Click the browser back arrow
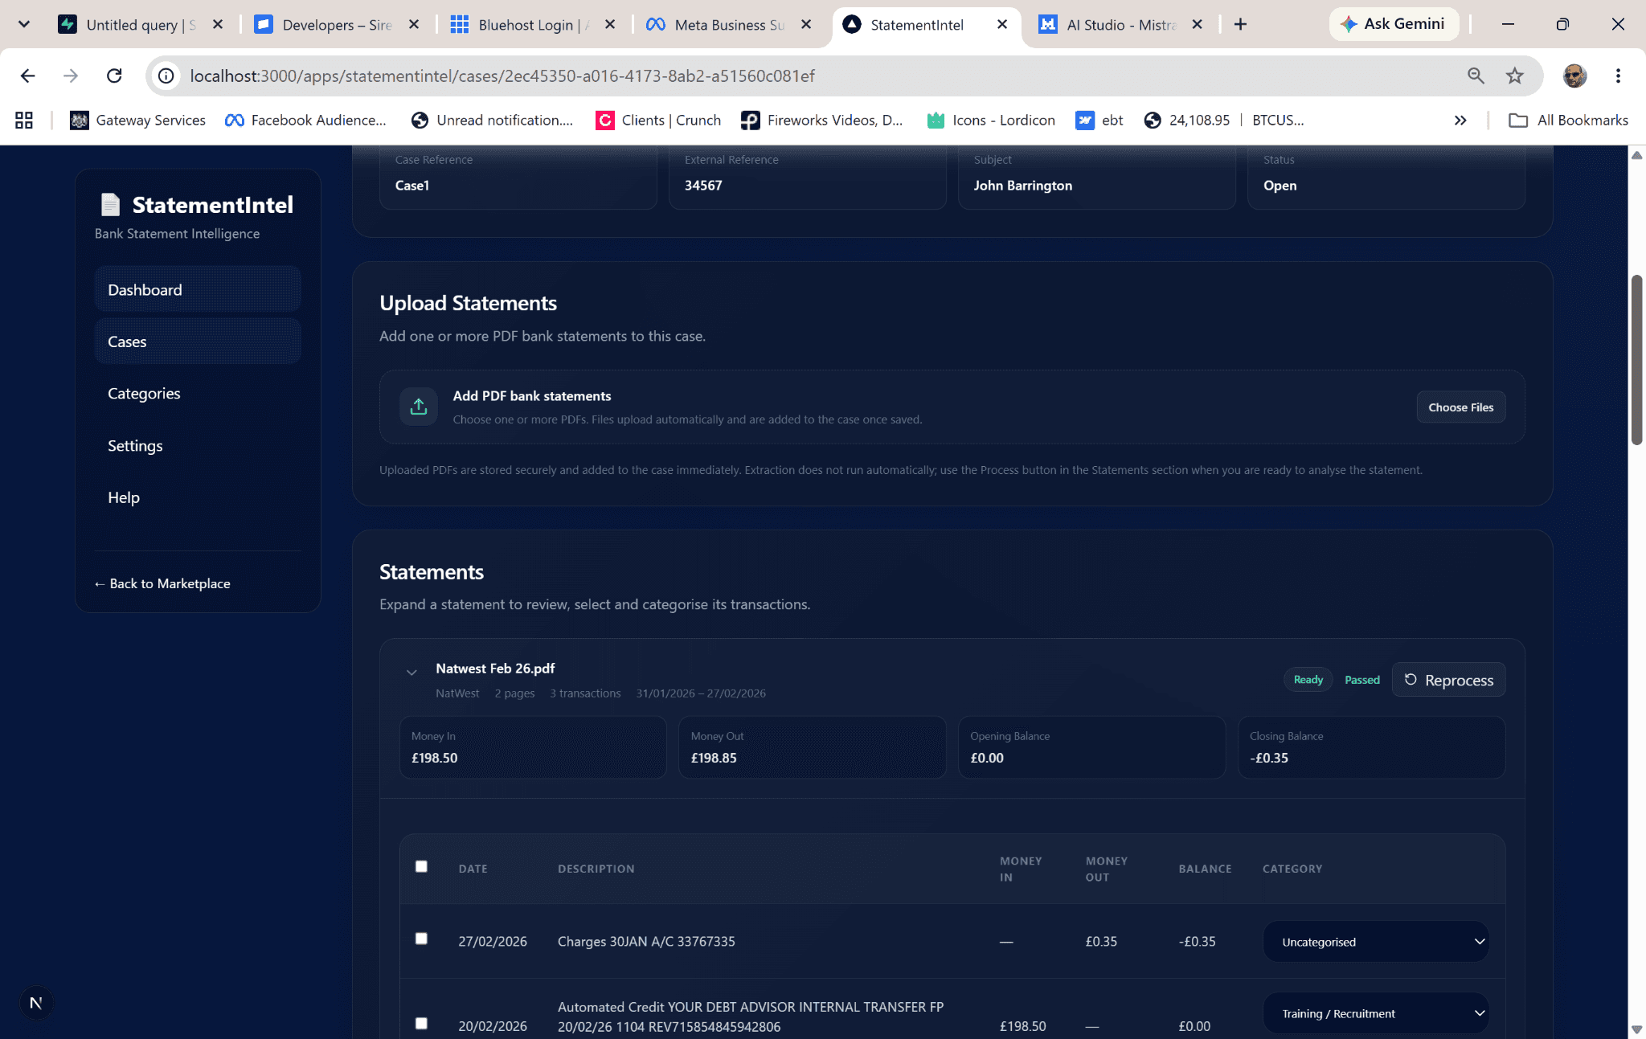 pyautogui.click(x=28, y=76)
